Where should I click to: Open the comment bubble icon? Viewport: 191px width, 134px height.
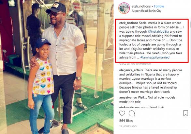(x=132, y=113)
